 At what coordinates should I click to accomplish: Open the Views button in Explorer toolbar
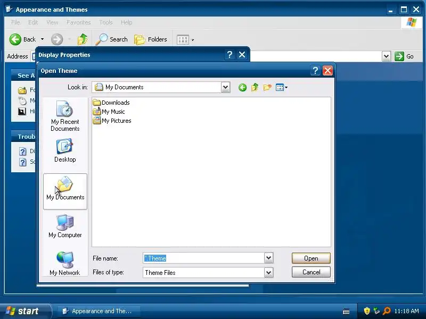[x=185, y=39]
